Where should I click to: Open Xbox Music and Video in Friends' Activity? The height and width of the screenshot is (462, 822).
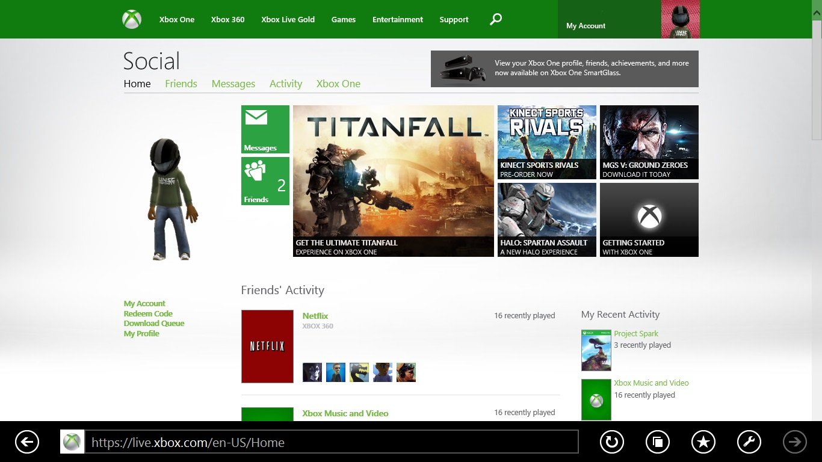345,413
